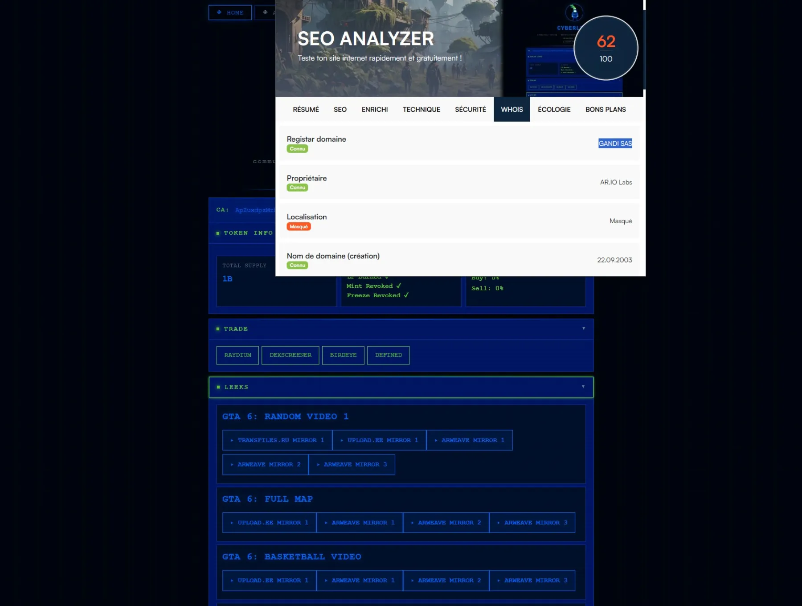802x606 pixels.
Task: Click the orange Masqué badge under Localisation
Action: pos(299,227)
